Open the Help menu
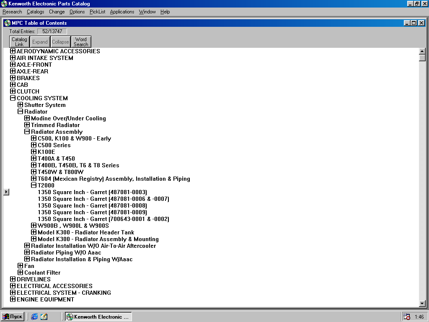Viewport: 429px width, 322px height. pyautogui.click(x=165, y=12)
